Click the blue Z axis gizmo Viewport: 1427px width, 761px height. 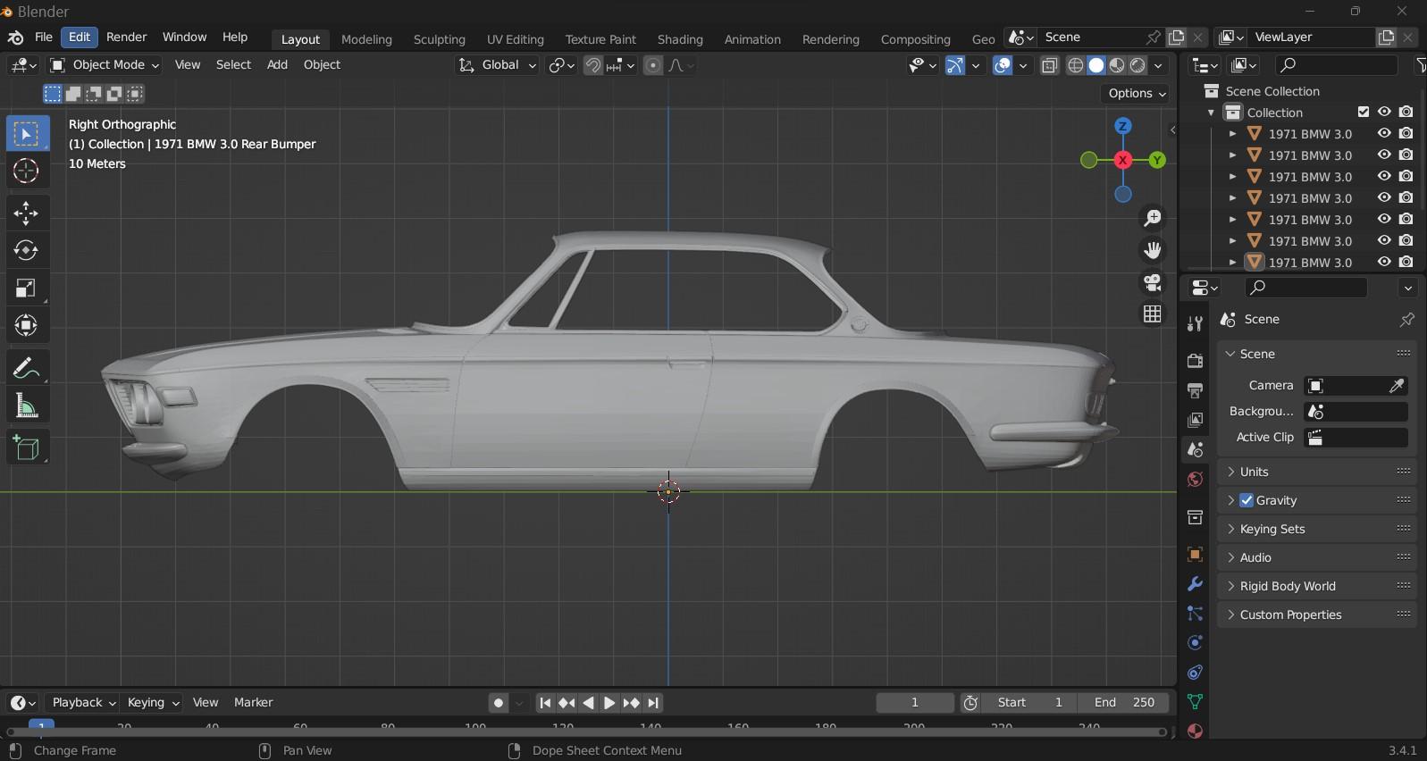click(x=1123, y=126)
